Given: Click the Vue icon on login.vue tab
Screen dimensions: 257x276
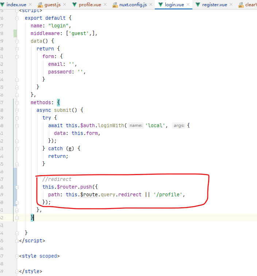Looking at the screenshot, I should (161, 5).
